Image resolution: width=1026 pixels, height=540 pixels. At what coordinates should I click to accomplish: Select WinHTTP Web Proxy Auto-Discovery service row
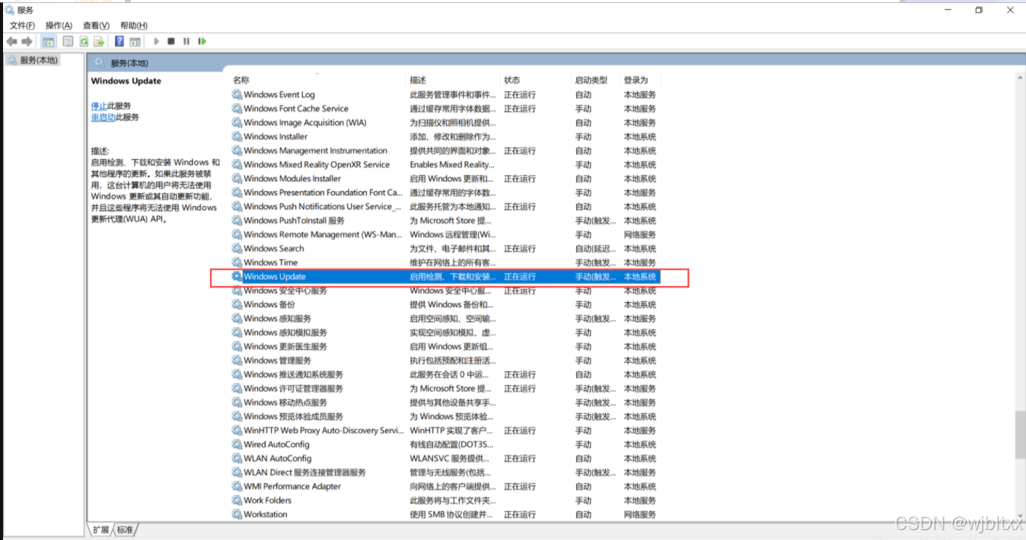pos(445,430)
